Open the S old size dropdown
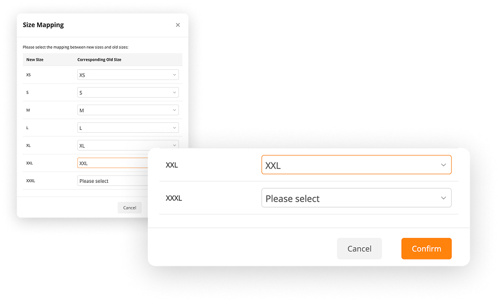This screenshot has height=304, width=502. (128, 93)
